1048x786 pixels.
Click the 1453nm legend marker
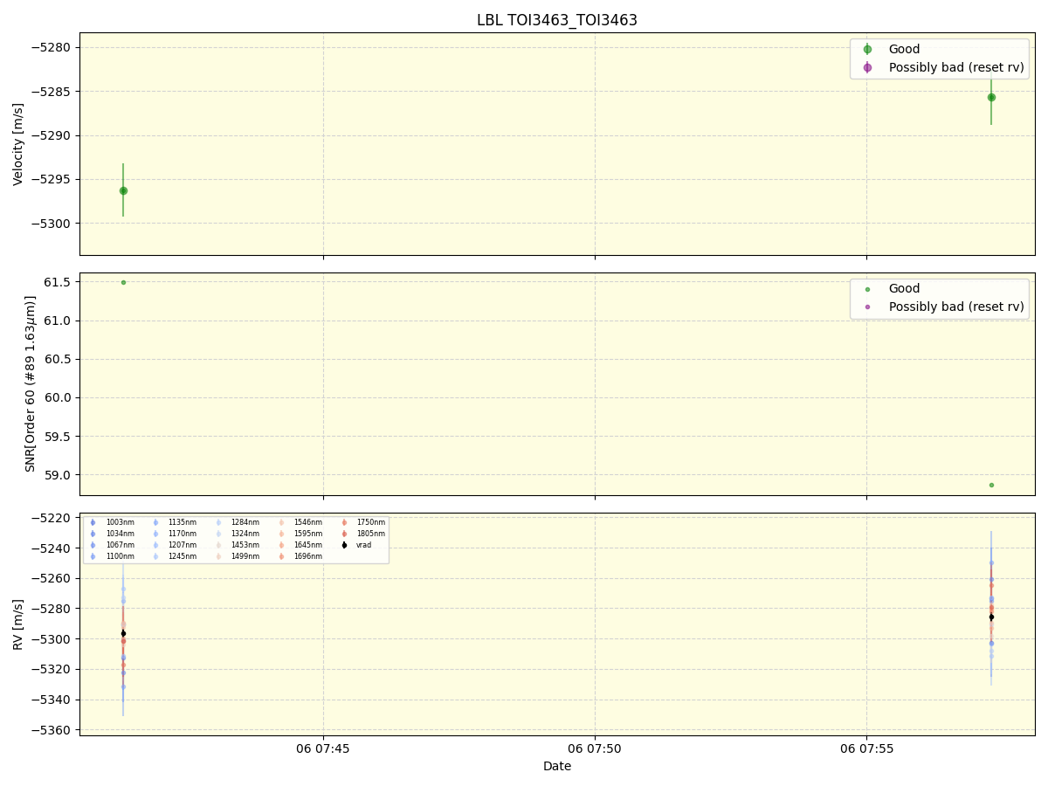click(x=218, y=545)
